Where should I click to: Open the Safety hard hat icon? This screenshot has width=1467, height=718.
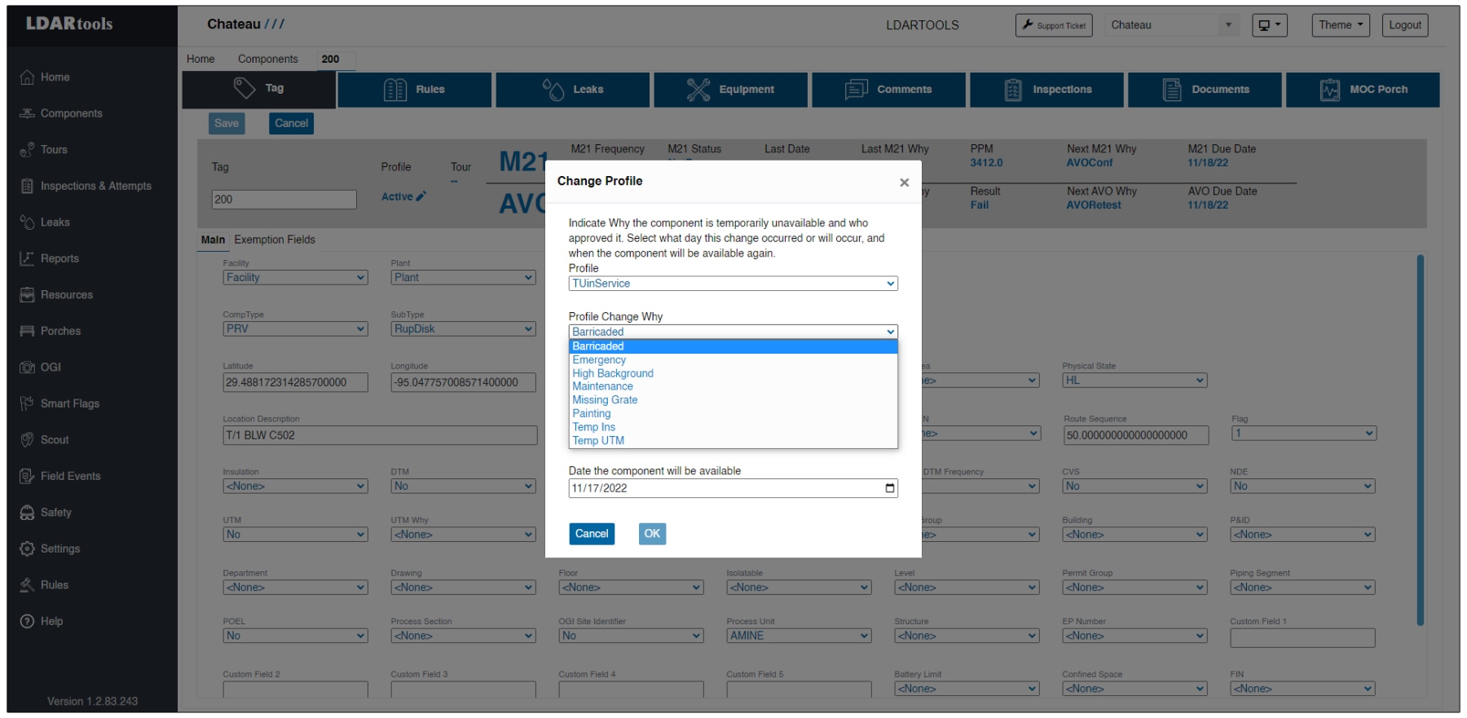point(27,513)
